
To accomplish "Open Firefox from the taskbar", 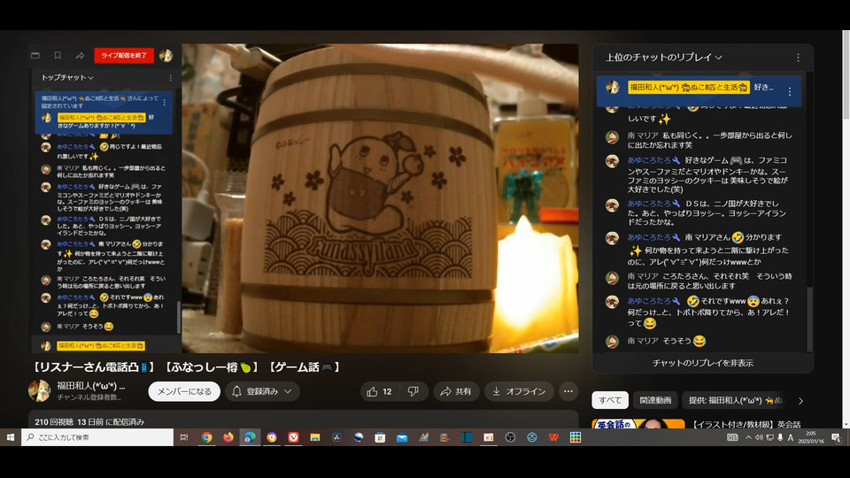I will (x=228, y=437).
